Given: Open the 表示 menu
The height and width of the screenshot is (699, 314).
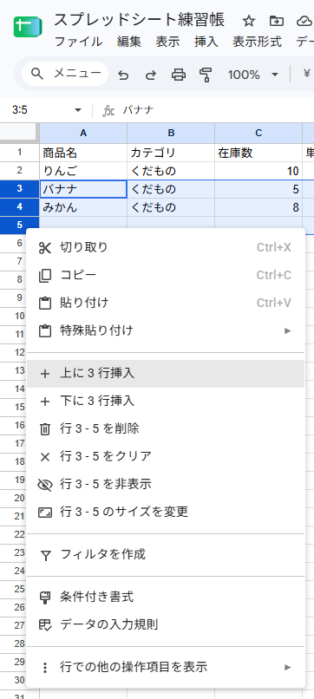Looking at the screenshot, I should click(167, 42).
